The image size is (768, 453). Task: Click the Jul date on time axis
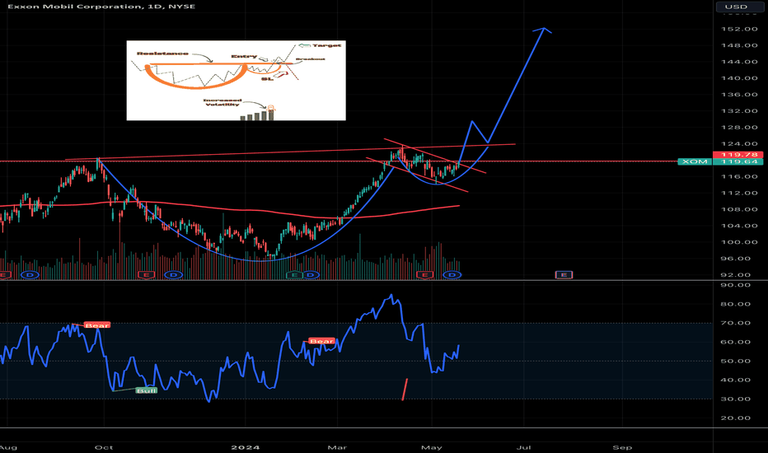click(x=524, y=447)
